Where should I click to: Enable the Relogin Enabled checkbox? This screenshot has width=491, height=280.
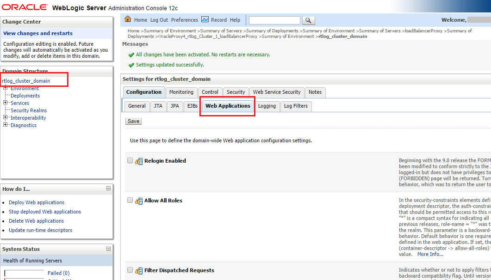(x=130, y=160)
